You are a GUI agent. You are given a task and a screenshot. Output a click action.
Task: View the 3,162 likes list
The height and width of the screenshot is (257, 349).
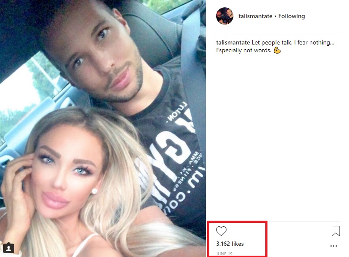(230, 244)
